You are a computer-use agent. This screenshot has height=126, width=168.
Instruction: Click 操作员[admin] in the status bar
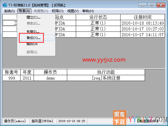(x=15, y=121)
